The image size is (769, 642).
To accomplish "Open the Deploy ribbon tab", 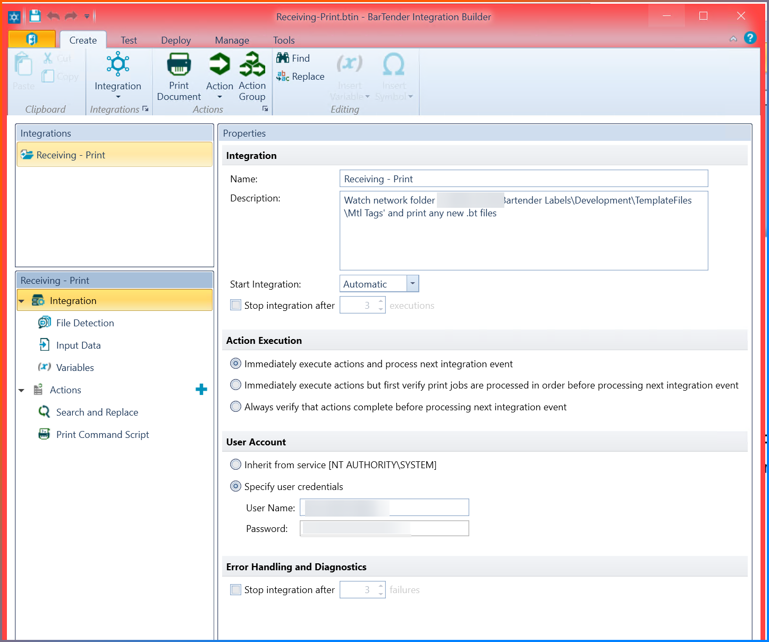I will pyautogui.click(x=176, y=40).
